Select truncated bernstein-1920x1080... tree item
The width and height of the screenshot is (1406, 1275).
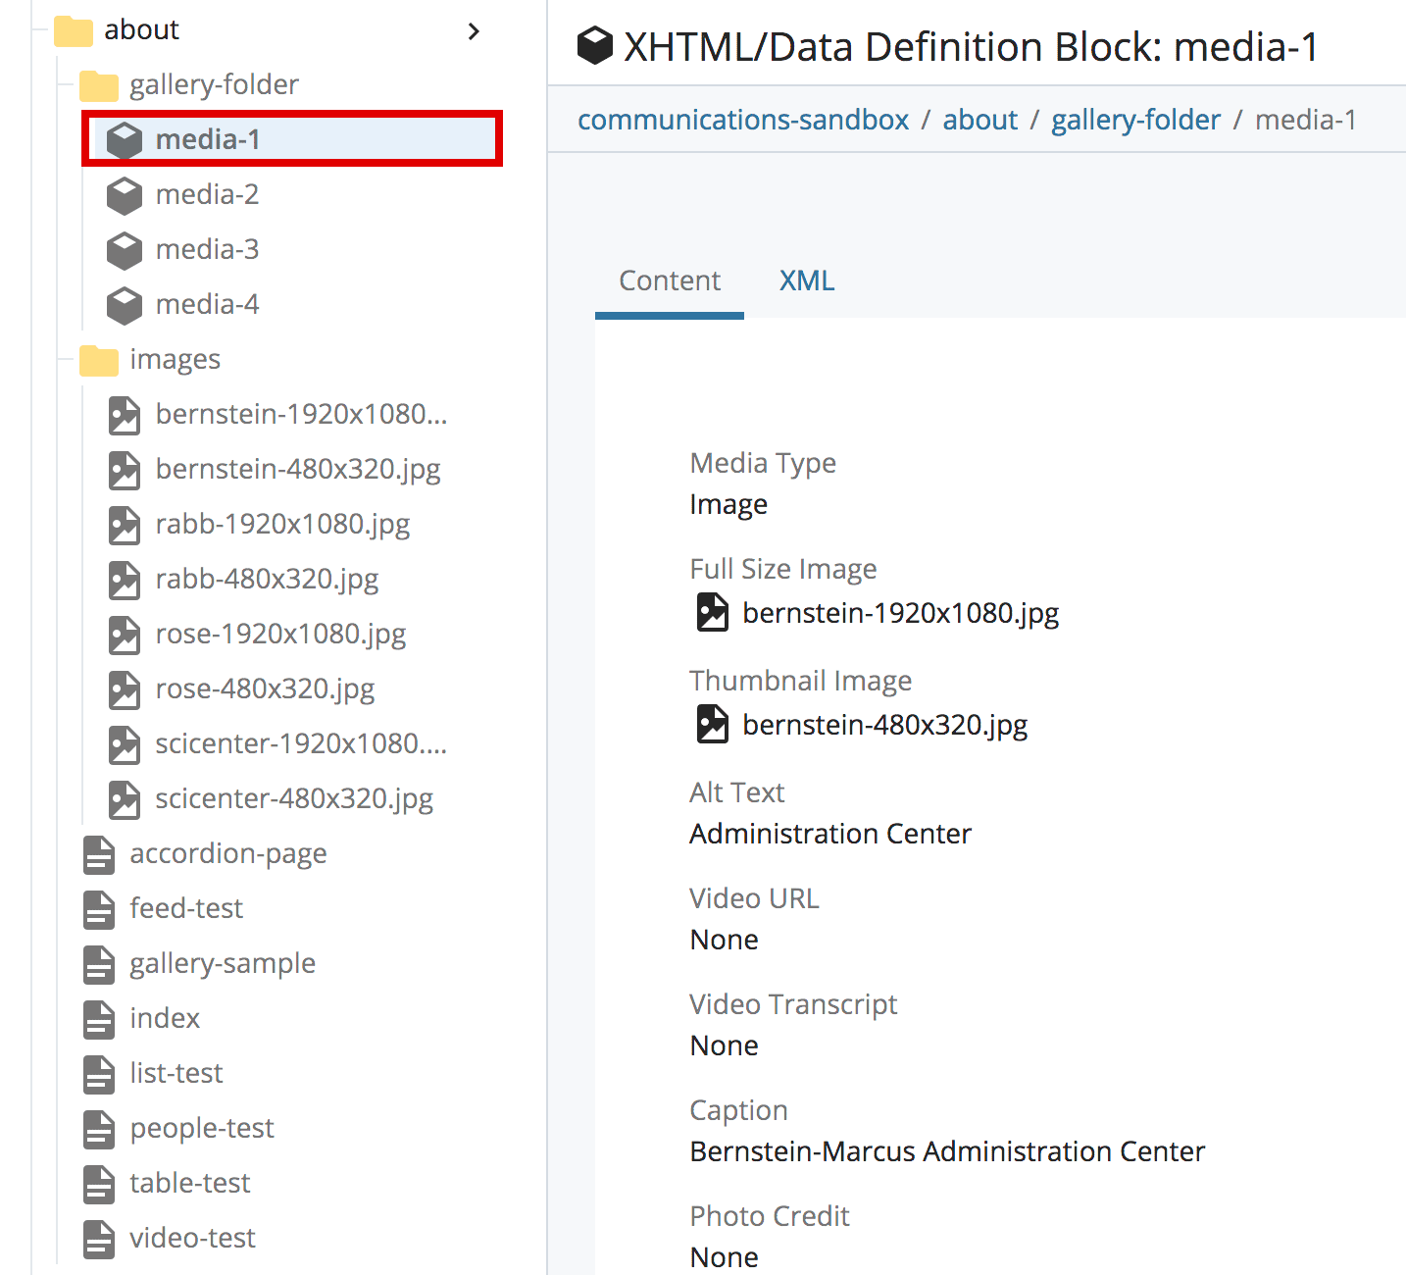point(302,415)
